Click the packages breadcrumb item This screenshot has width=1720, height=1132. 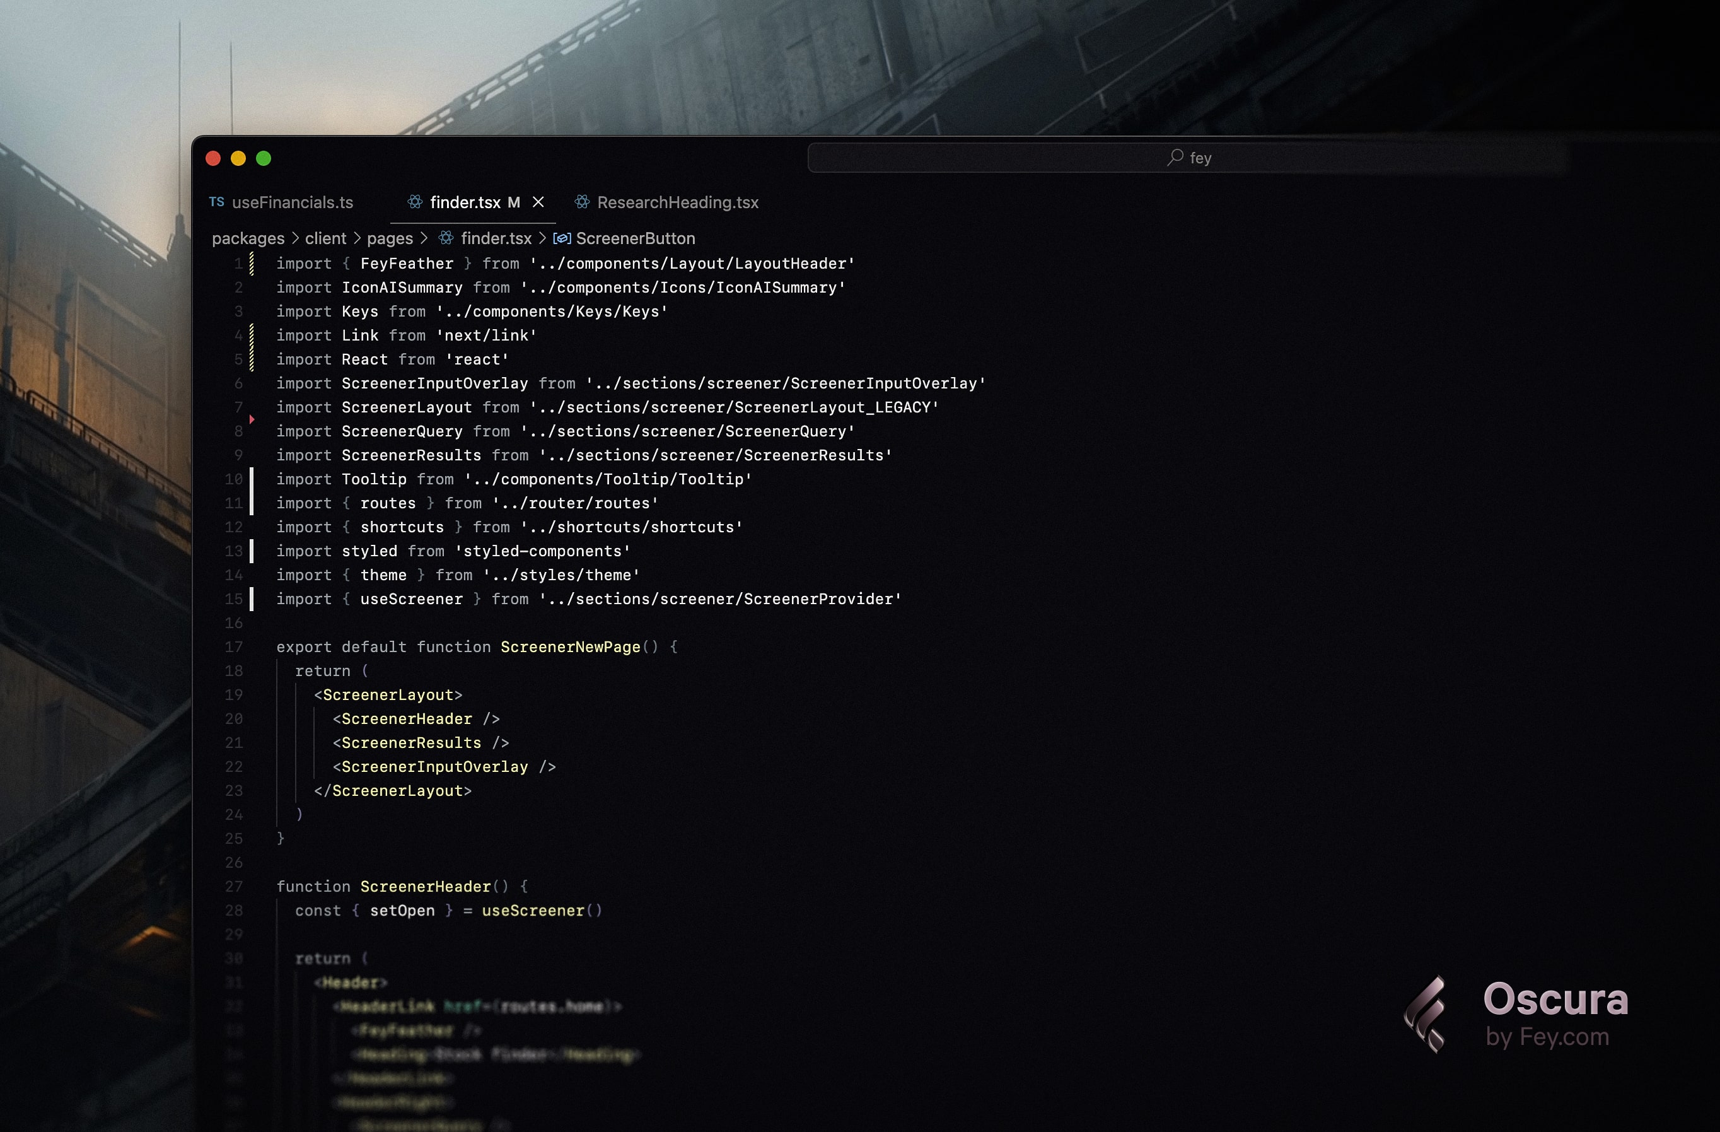(x=248, y=238)
